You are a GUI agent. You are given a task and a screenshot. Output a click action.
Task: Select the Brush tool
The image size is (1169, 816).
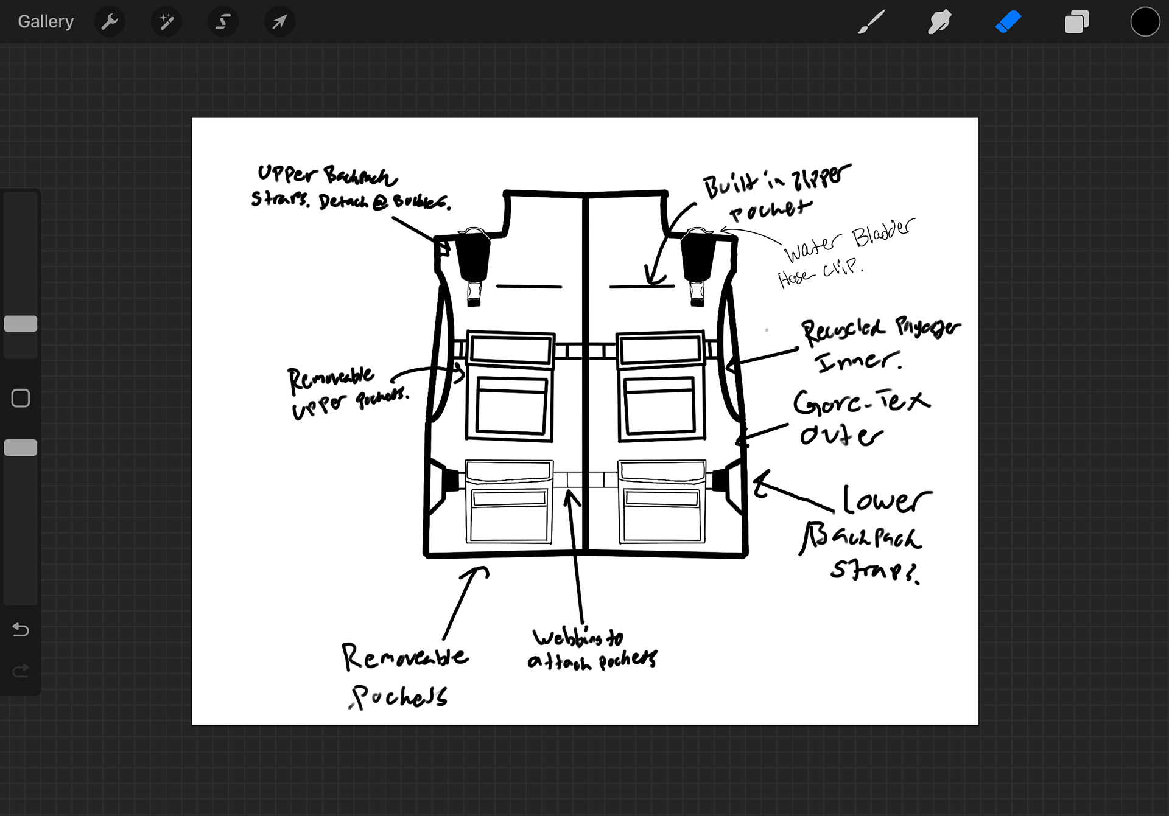click(x=871, y=22)
